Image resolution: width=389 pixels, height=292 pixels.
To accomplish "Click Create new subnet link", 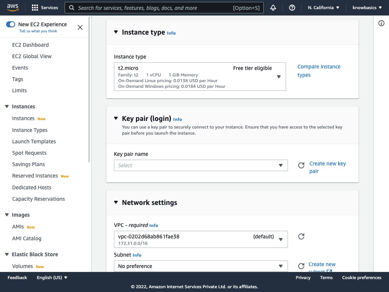I will [x=322, y=267].
